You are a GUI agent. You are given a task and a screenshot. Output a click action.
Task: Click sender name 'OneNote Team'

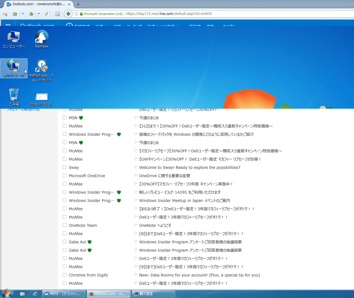click(x=83, y=225)
